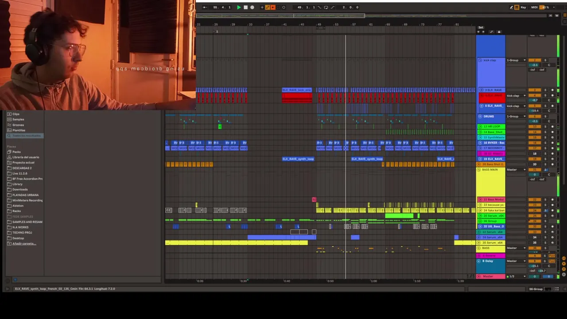Click the Stop transport button

pyautogui.click(x=245, y=7)
